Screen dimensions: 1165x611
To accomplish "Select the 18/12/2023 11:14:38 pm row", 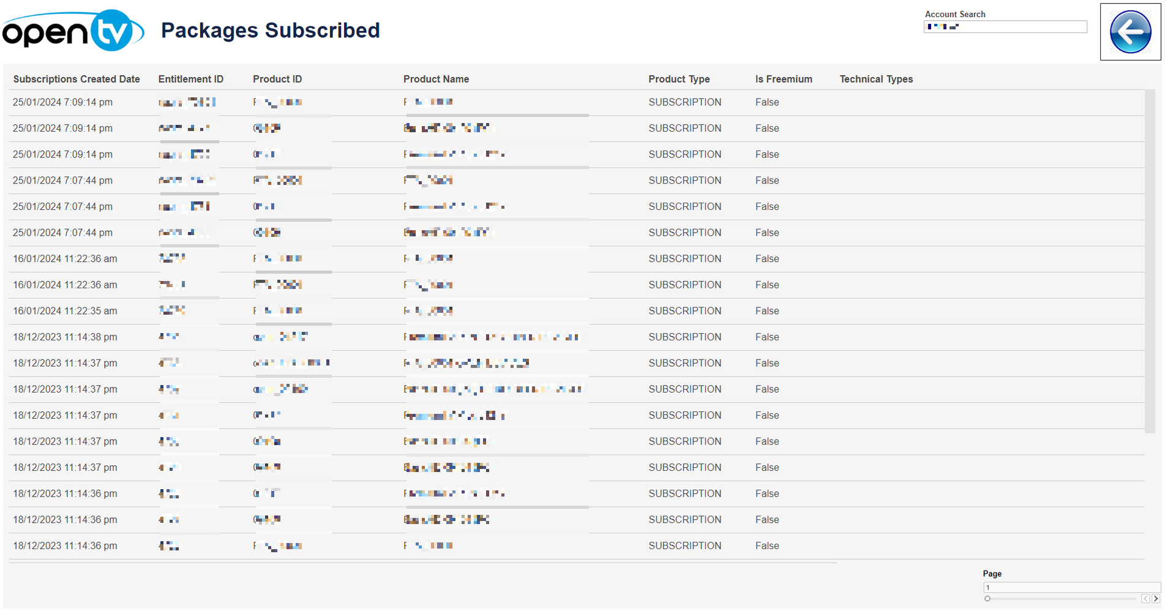I will point(65,337).
